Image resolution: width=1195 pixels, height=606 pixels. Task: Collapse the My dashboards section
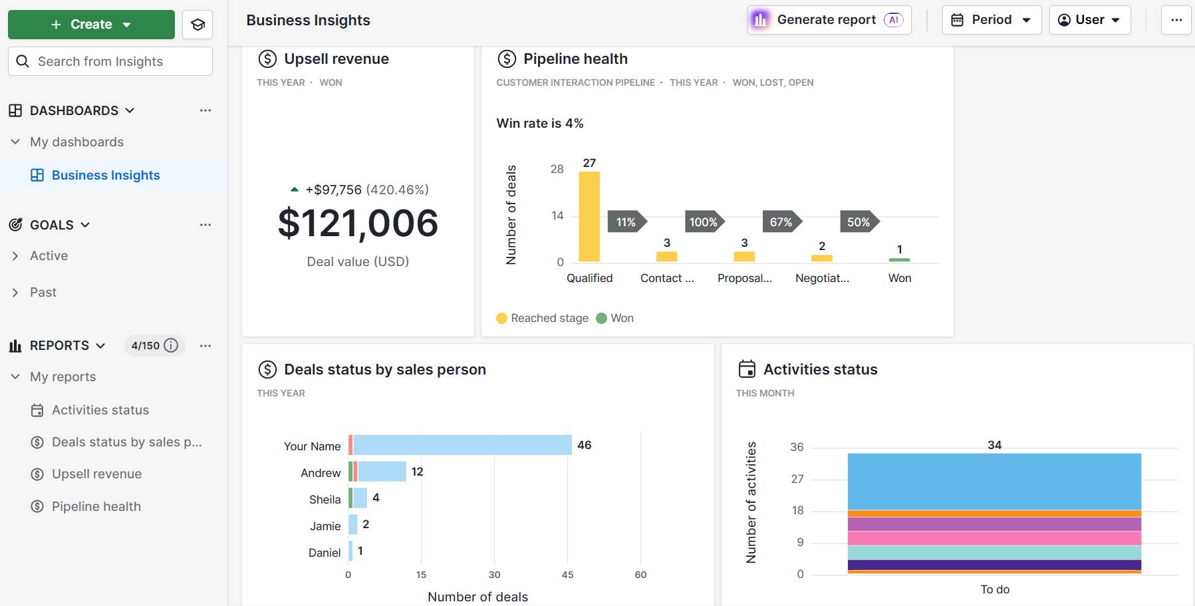[x=15, y=142]
